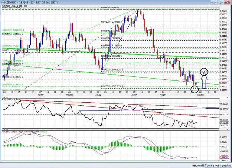Click the NZD/USD window title text

pyautogui.click(x=30, y=2)
